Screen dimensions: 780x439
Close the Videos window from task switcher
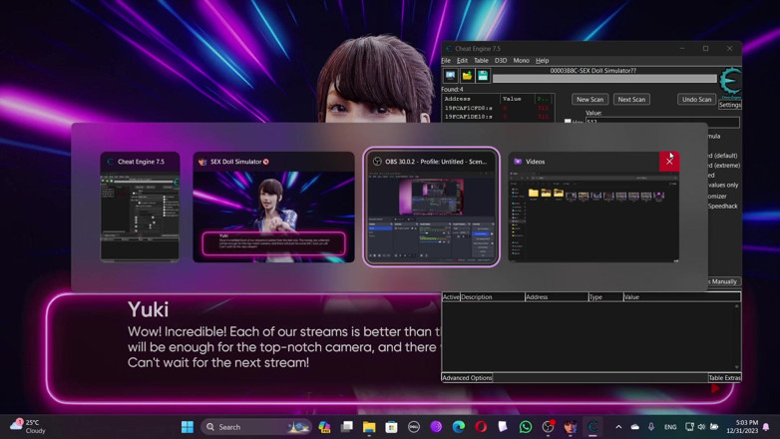pos(669,162)
